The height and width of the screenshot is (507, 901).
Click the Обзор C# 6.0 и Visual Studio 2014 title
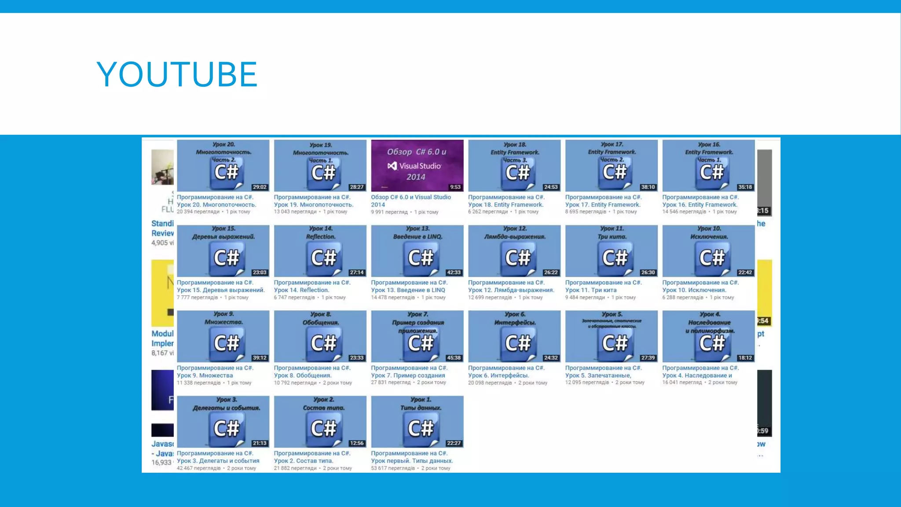point(411,201)
